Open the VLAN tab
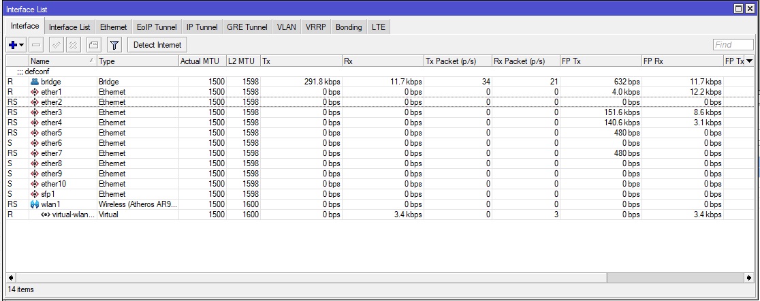This screenshot has width=760, height=301. 287,27
